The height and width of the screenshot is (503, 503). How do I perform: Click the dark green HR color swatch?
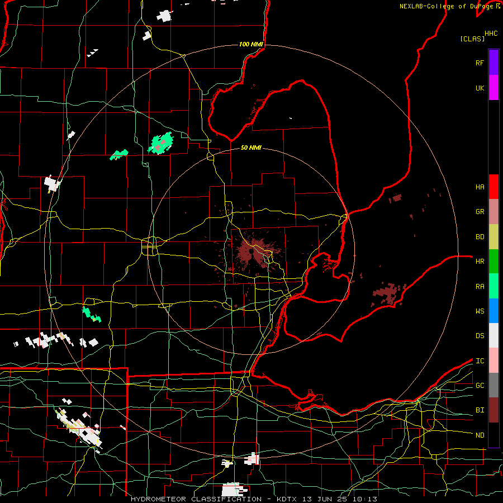pyautogui.click(x=493, y=262)
